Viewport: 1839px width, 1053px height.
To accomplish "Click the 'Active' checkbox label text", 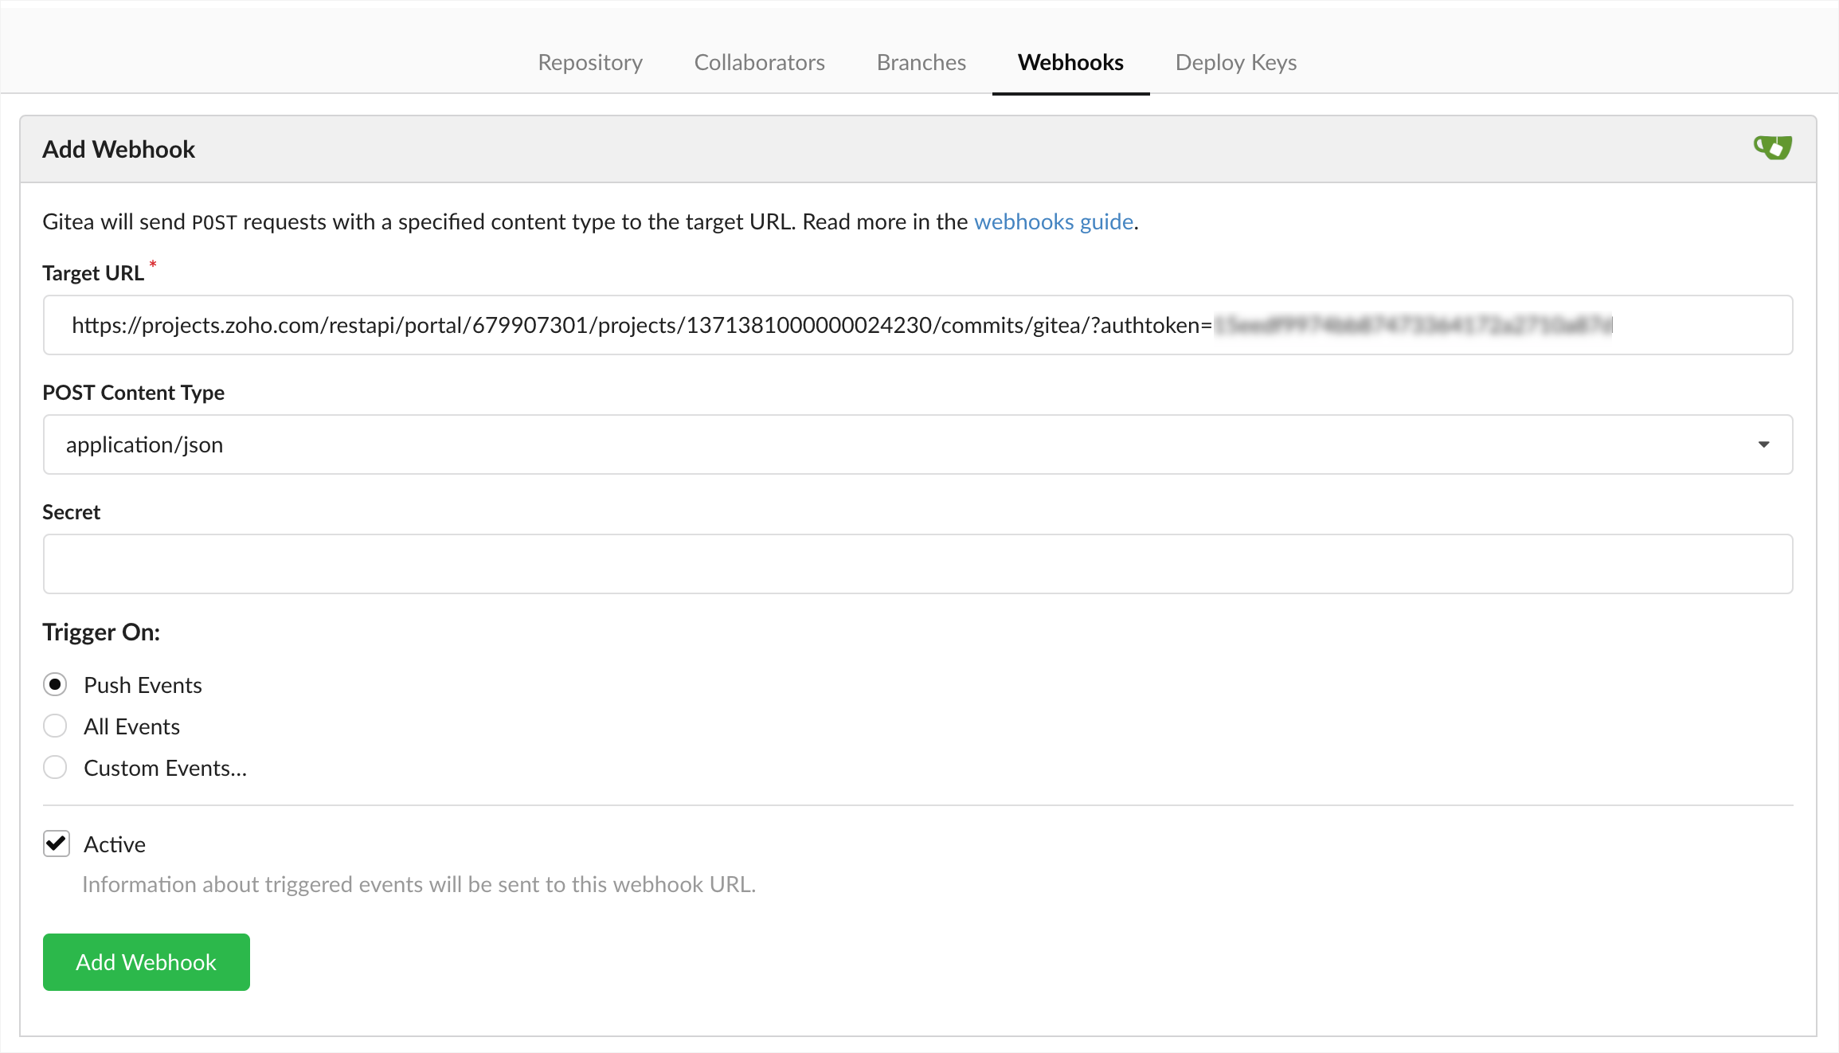I will point(115,844).
